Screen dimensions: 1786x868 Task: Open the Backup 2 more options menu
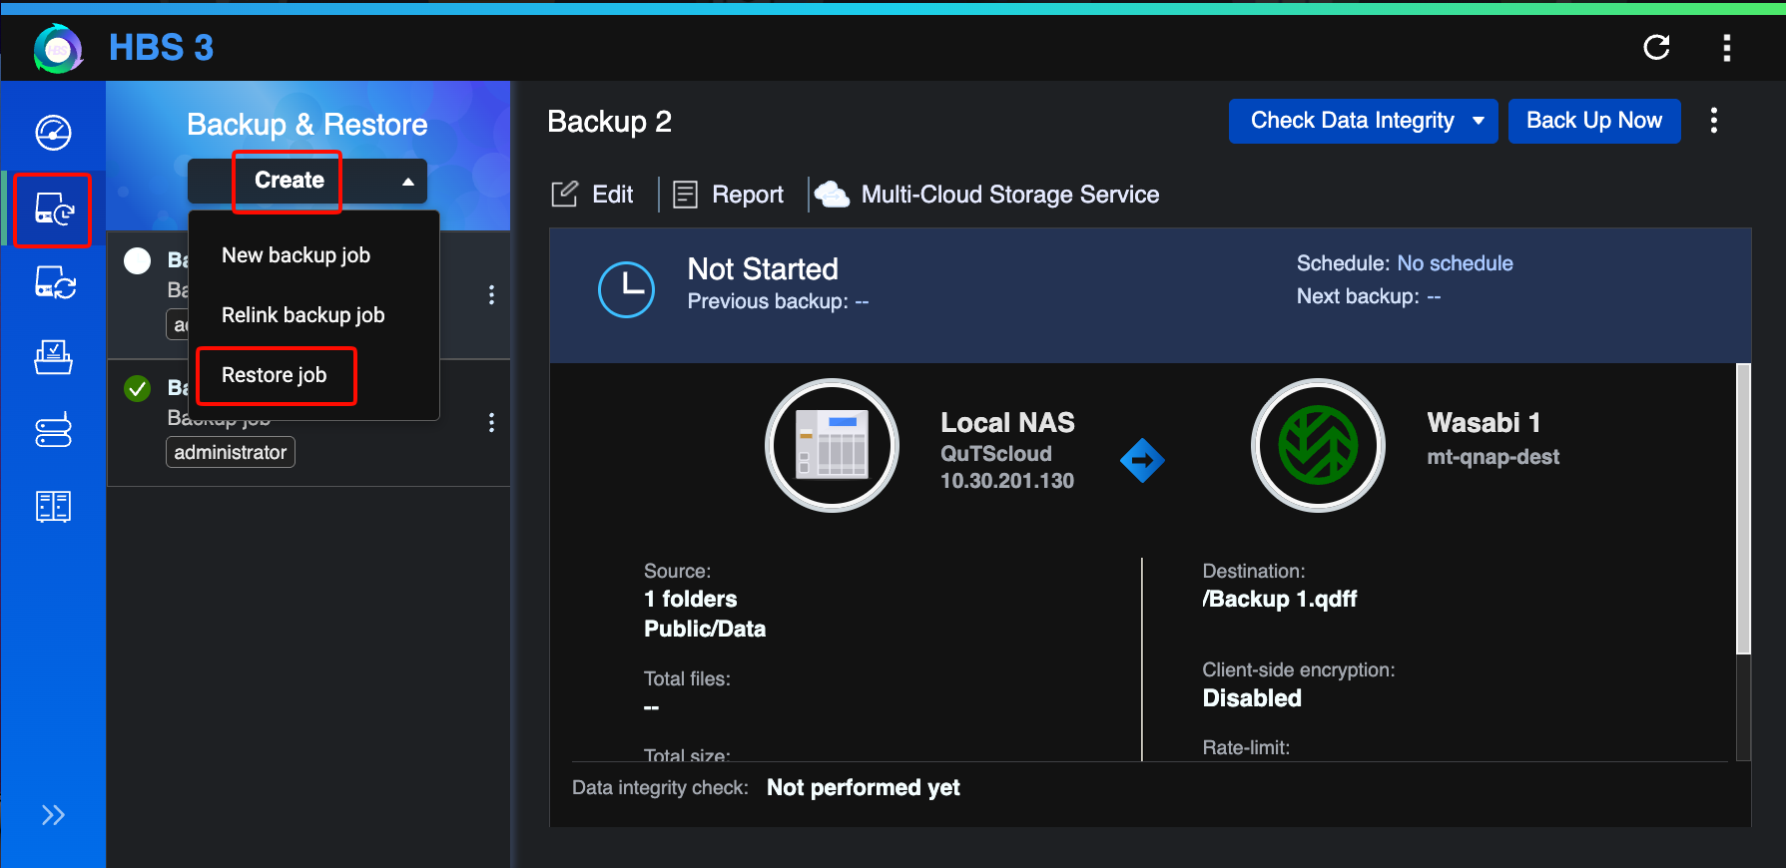click(x=1714, y=121)
